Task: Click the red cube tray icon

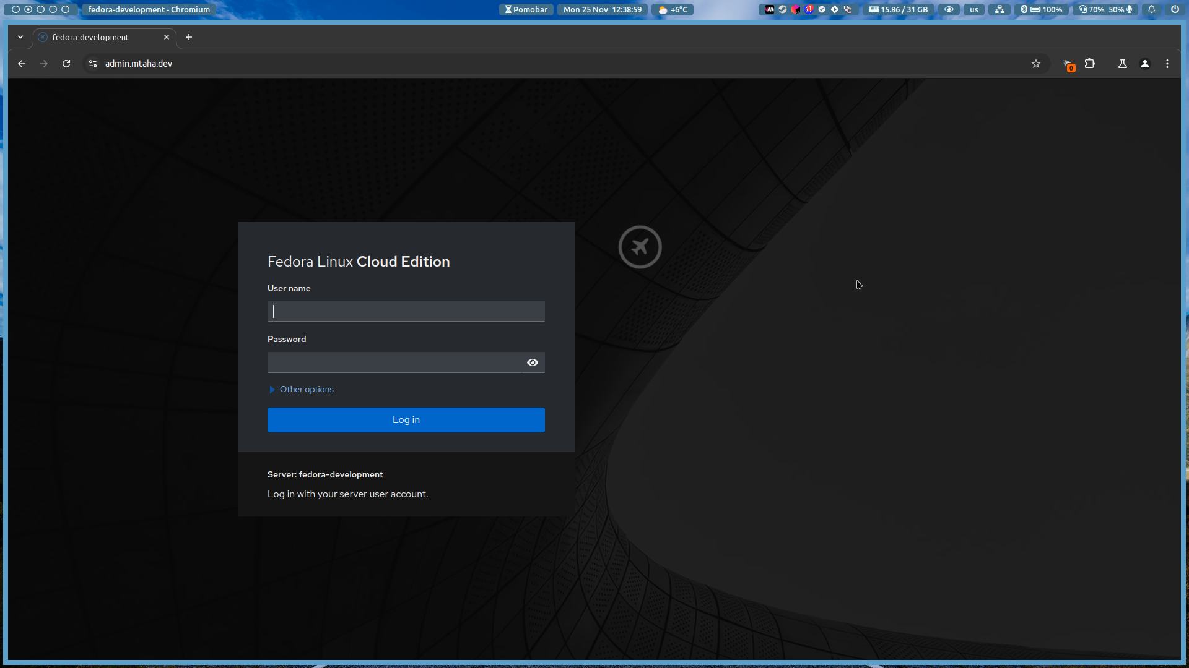Action: pyautogui.click(x=796, y=9)
